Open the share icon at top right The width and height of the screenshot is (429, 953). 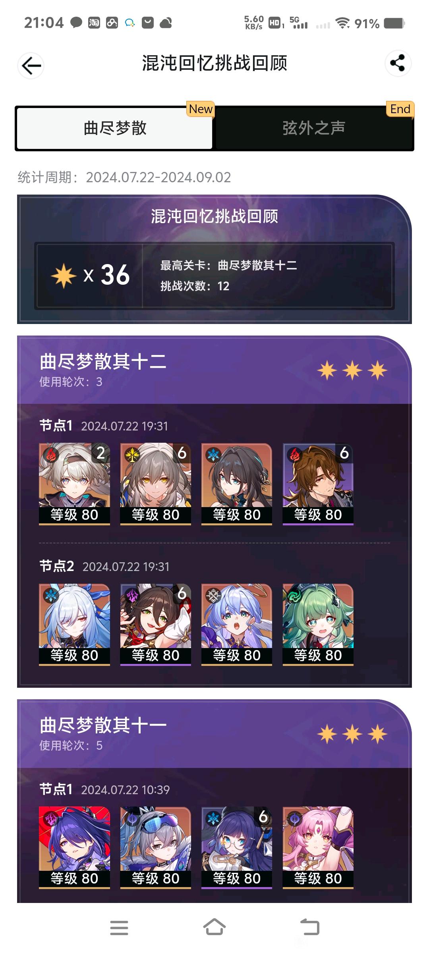(x=398, y=63)
